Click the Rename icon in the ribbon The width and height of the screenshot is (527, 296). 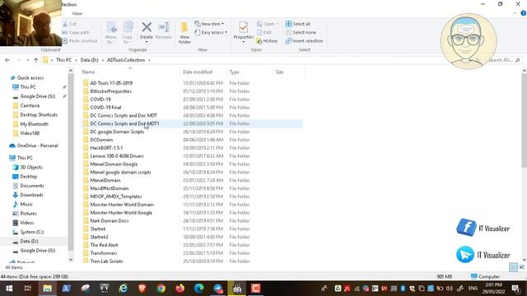point(164,30)
